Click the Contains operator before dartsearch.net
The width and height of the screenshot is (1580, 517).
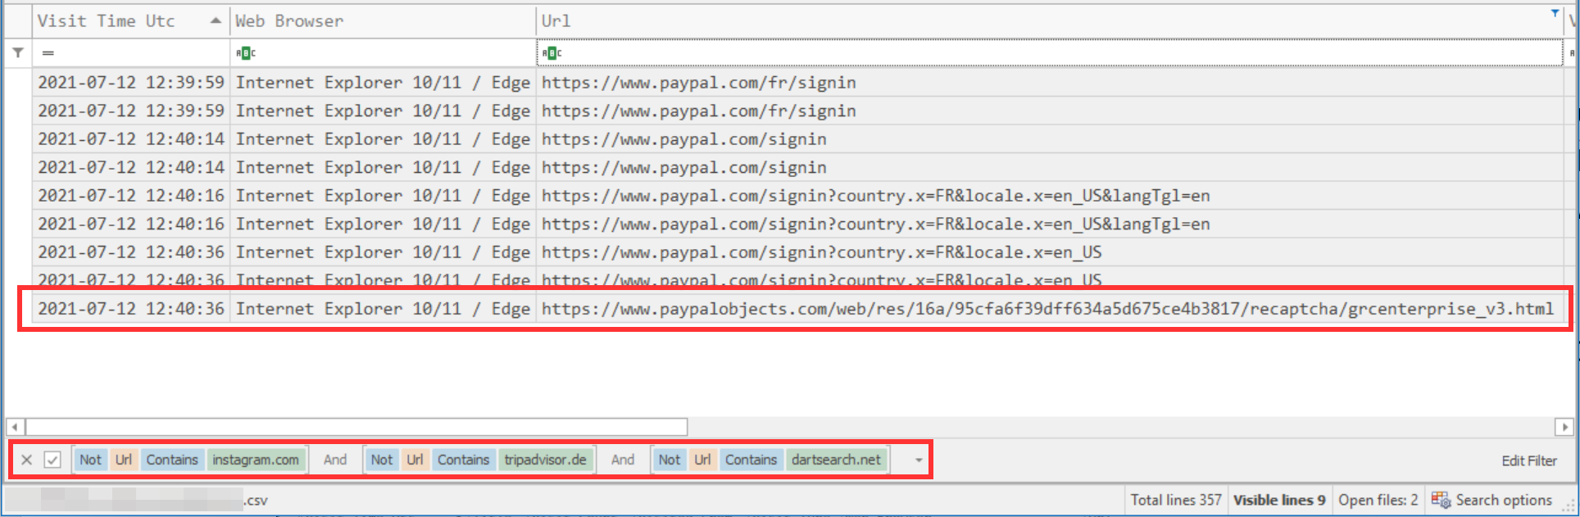click(751, 460)
